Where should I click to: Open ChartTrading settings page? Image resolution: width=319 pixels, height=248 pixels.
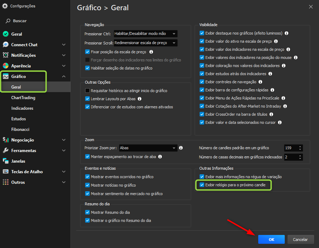(x=23, y=97)
